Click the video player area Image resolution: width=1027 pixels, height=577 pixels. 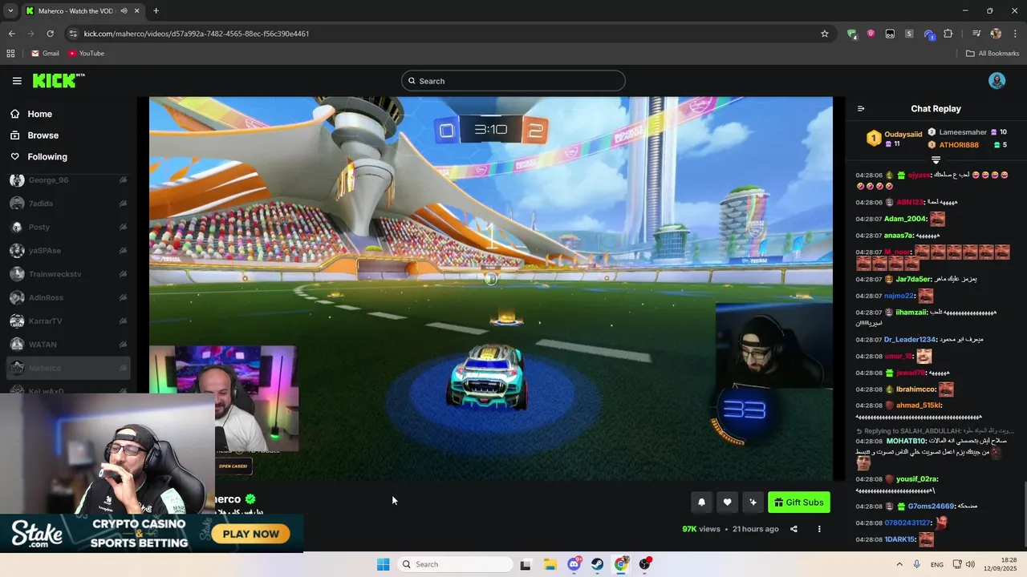[x=490, y=288]
